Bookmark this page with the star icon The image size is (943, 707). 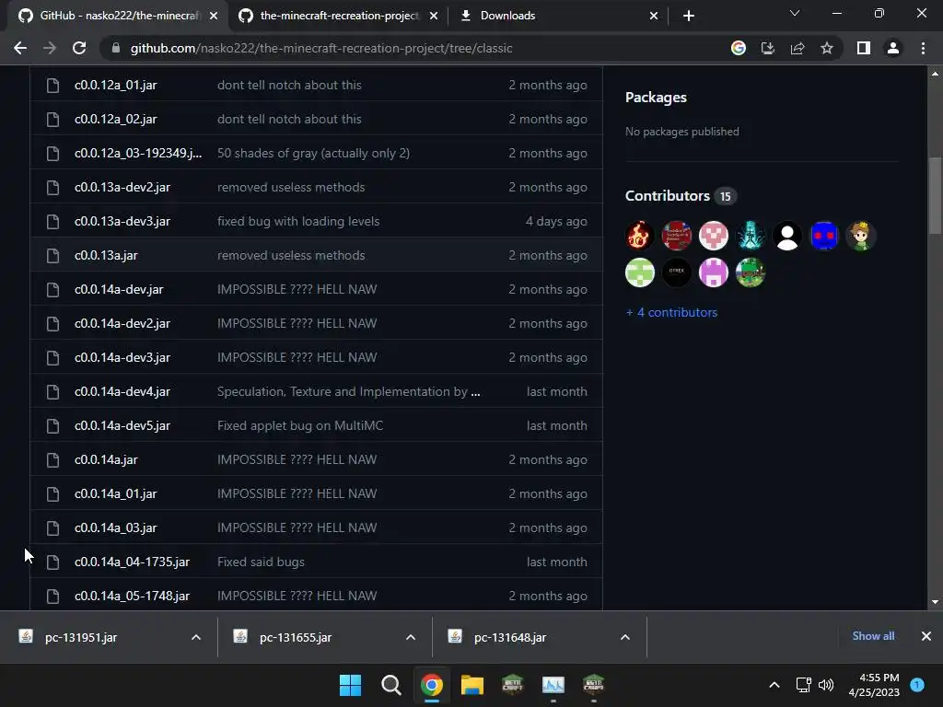pos(827,48)
